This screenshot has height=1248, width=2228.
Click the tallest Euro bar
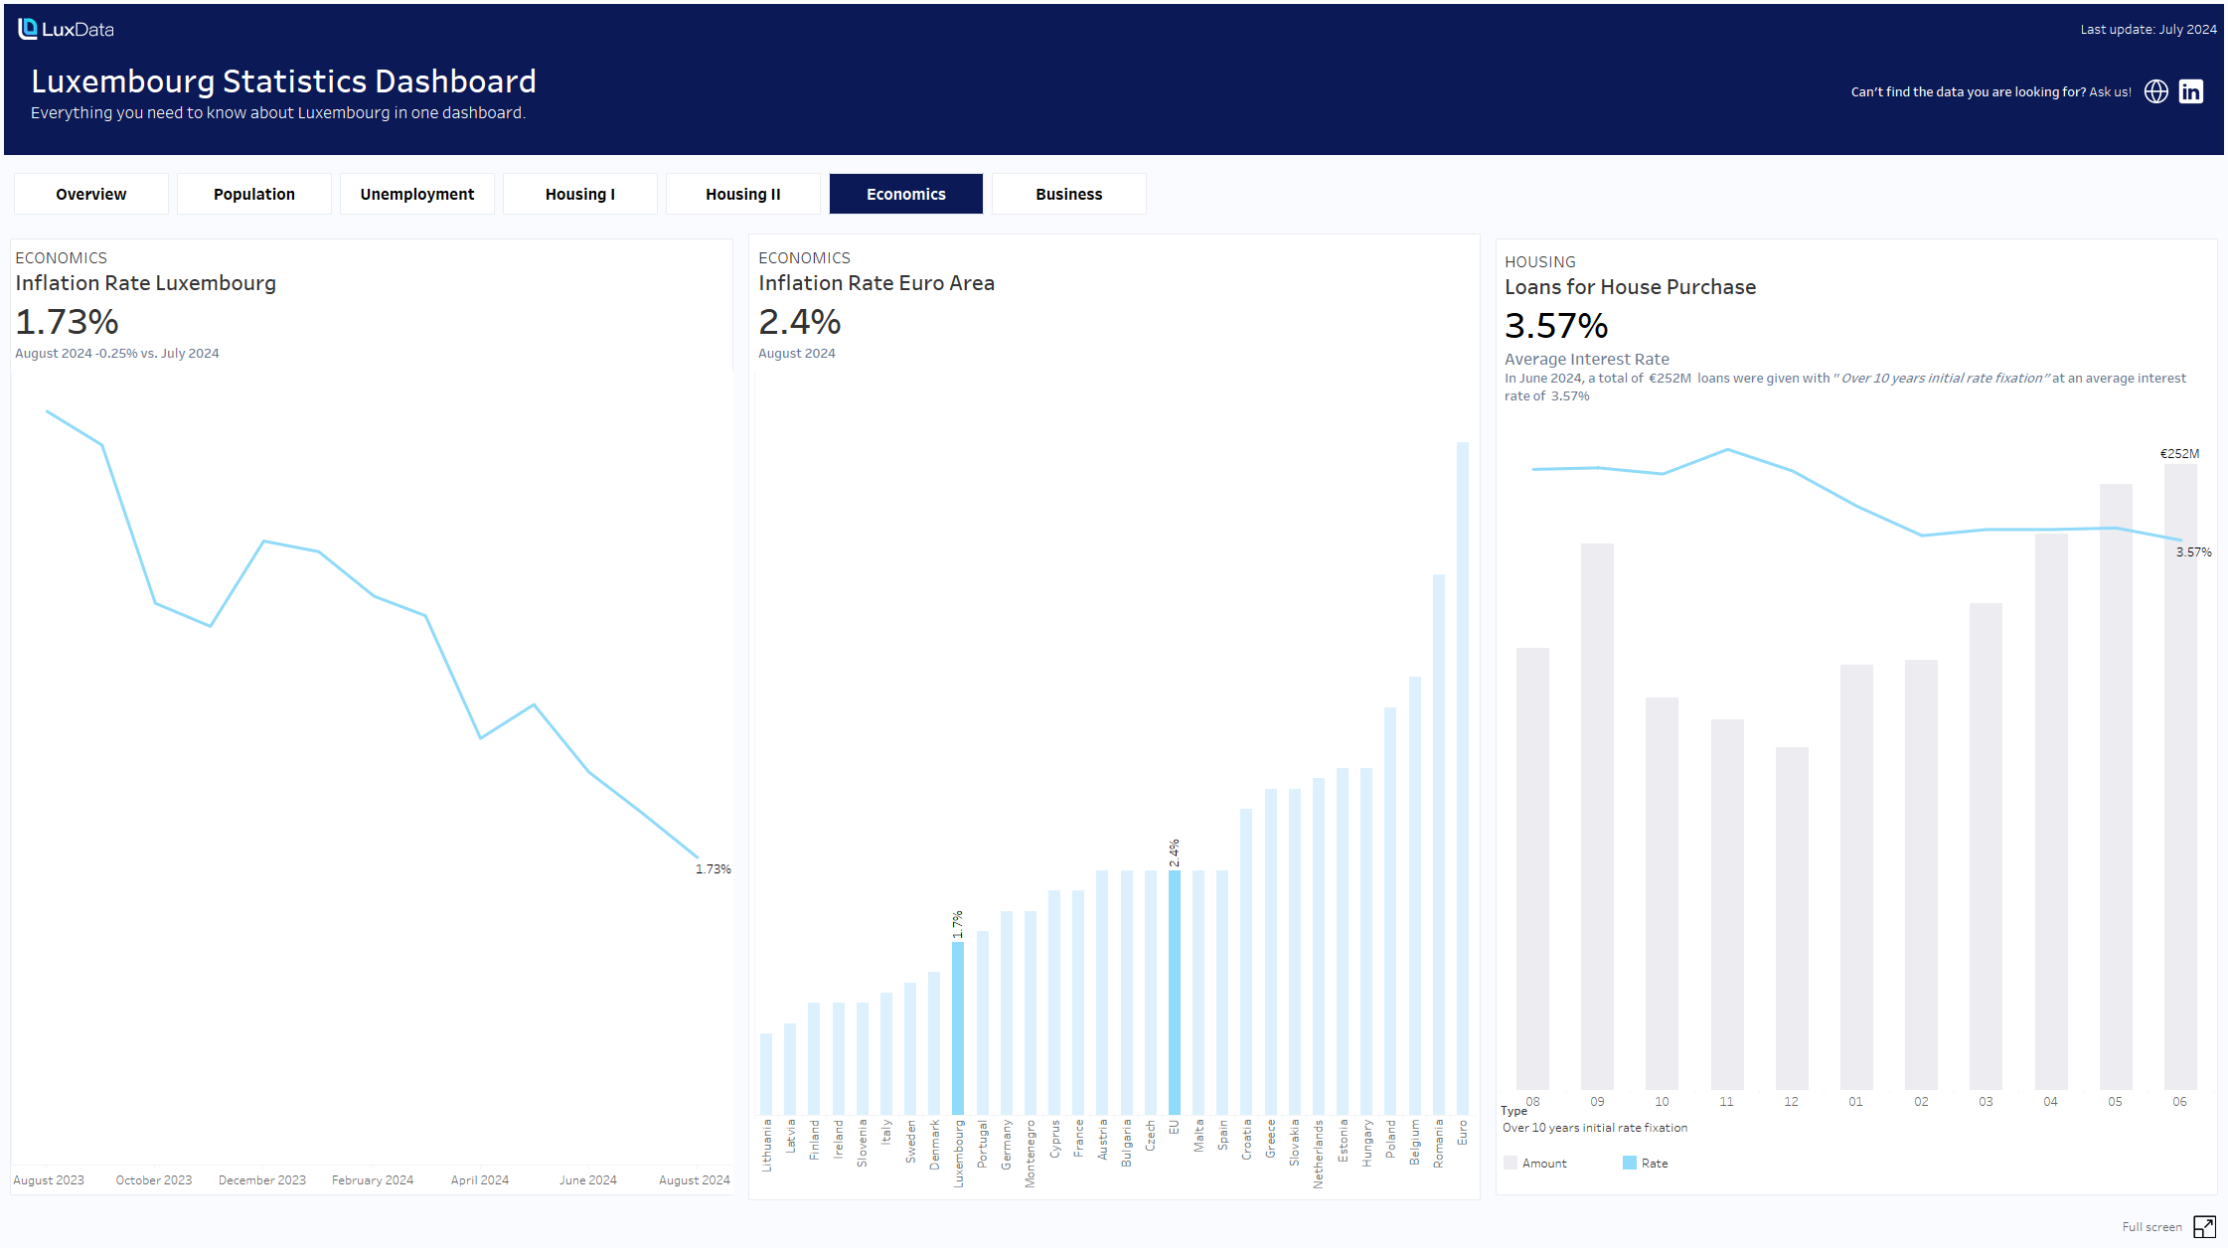pos(1462,777)
